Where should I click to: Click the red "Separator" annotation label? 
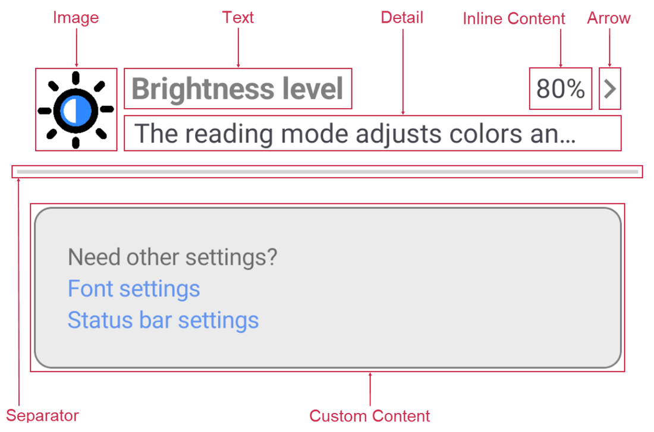click(x=42, y=415)
